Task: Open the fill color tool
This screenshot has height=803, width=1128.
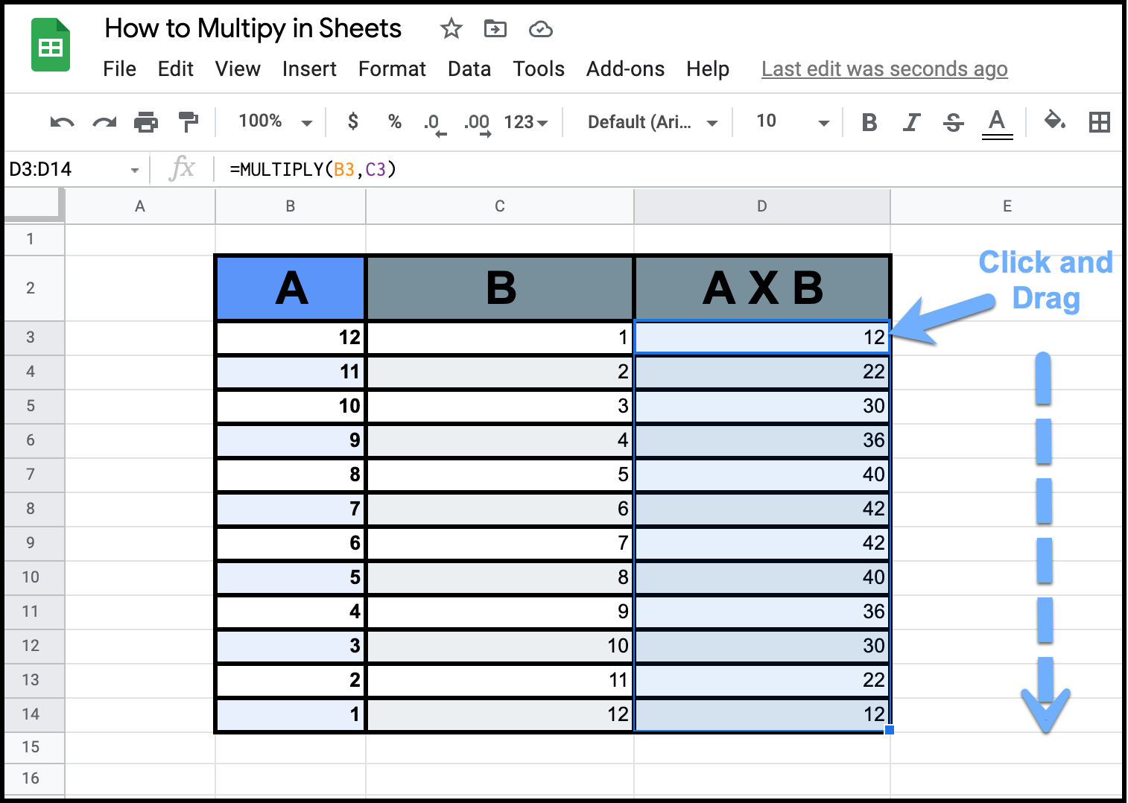Action: 1055,121
